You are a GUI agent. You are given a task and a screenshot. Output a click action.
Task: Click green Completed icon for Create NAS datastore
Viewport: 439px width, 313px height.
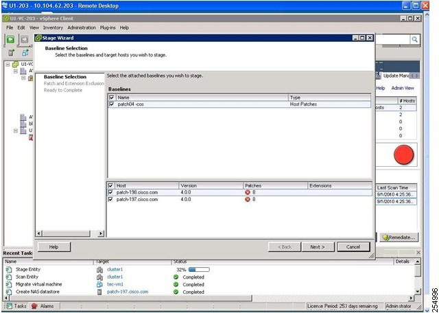tap(176, 292)
